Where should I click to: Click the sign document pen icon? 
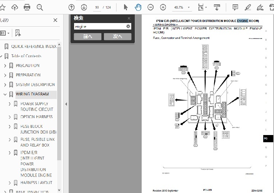[260, 8]
